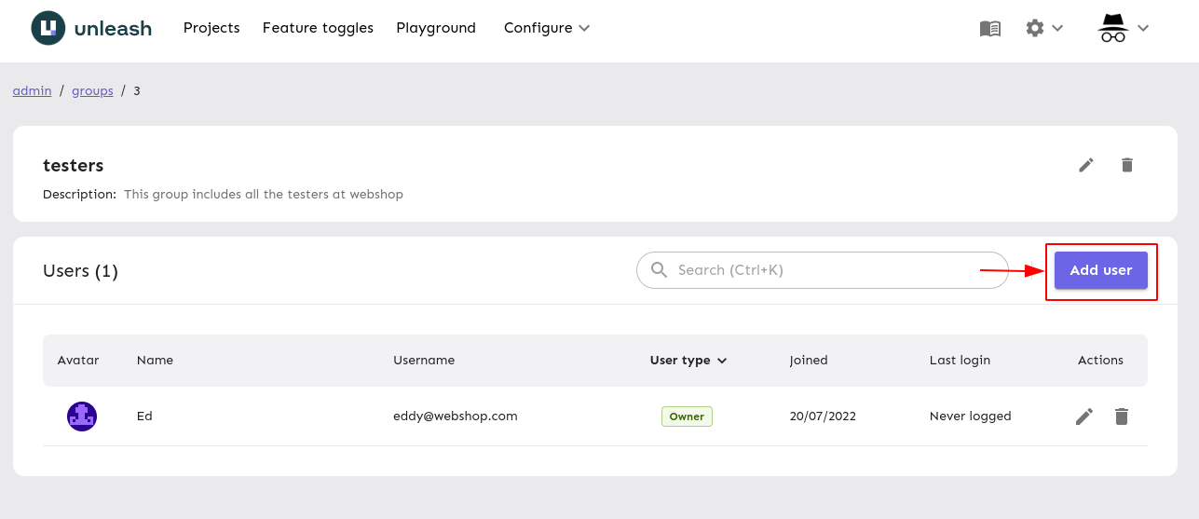Edit user Ed with pencil icon
Screen dimensions: 1199x519
point(1084,417)
